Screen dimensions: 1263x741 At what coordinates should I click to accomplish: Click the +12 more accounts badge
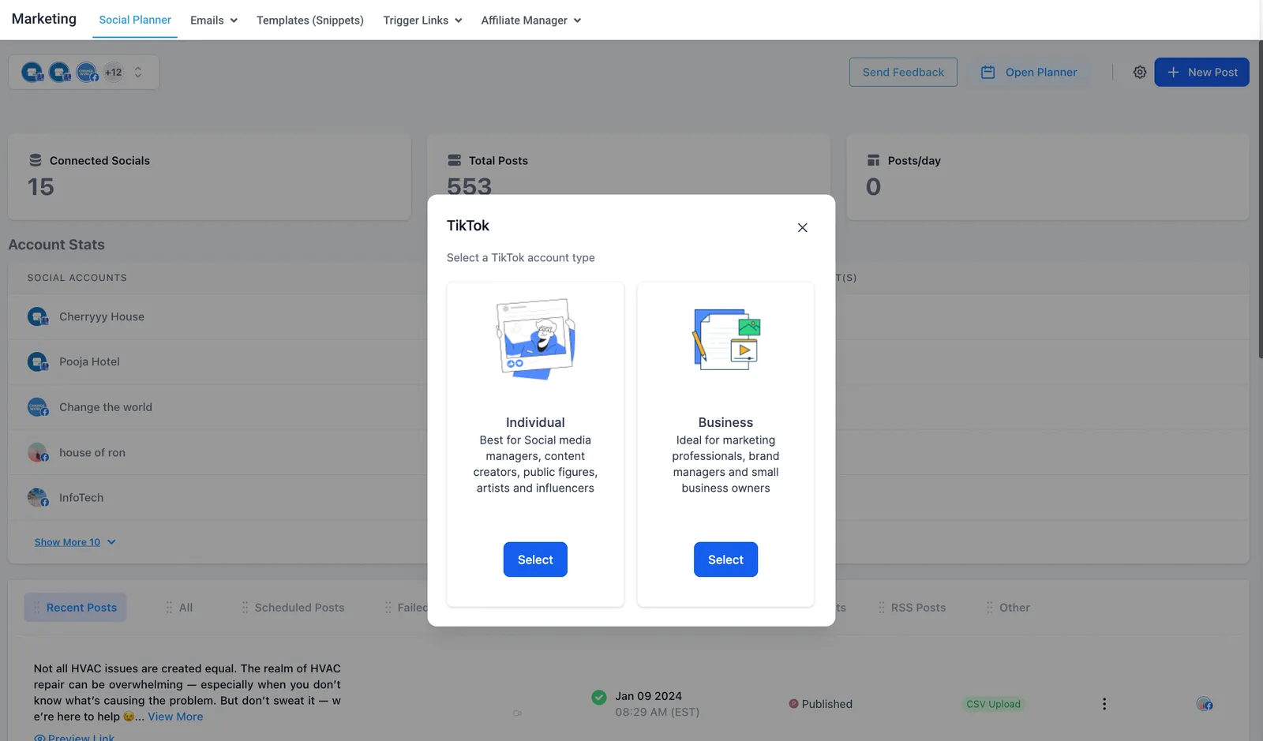pos(114,72)
